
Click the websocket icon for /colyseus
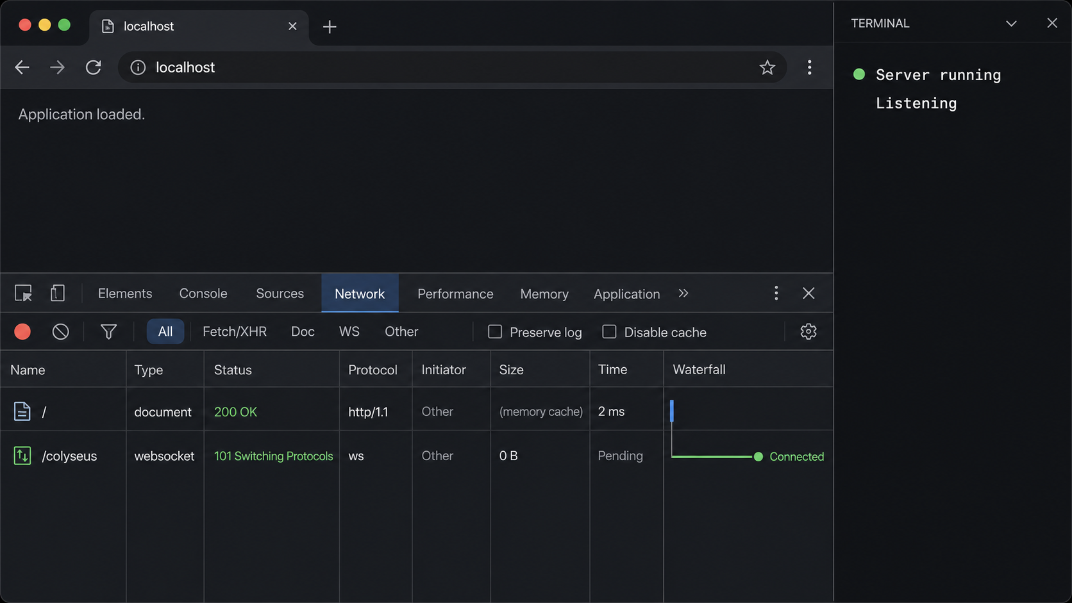click(22, 456)
